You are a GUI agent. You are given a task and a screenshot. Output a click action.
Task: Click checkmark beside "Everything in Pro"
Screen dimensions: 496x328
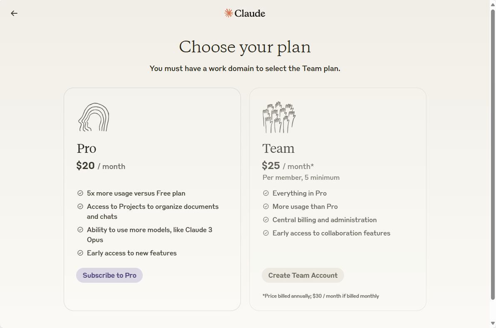pos(266,193)
